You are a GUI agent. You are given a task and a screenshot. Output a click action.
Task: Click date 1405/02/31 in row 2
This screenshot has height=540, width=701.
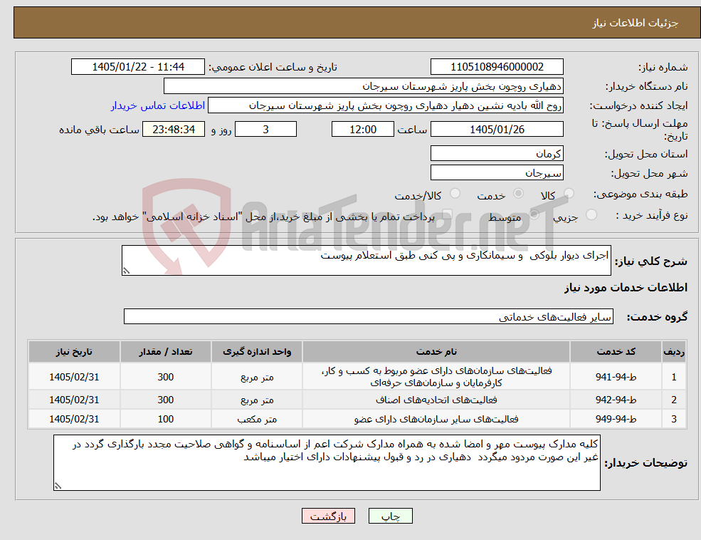74,400
